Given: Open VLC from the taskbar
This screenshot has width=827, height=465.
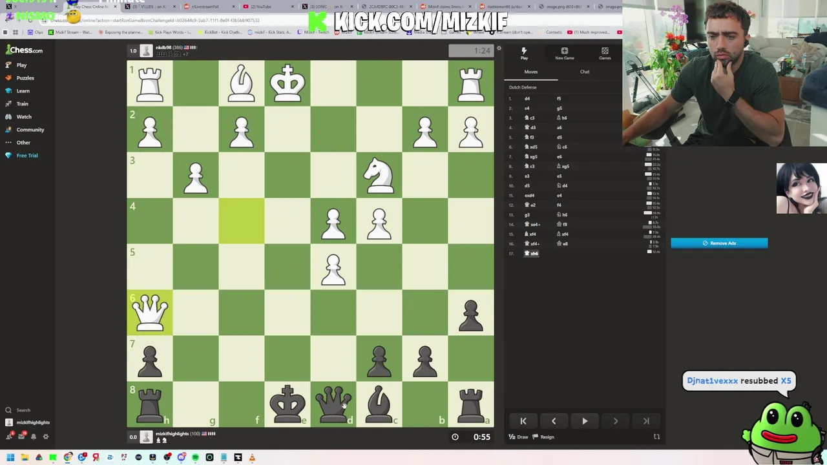Looking at the screenshot, I should [252, 458].
